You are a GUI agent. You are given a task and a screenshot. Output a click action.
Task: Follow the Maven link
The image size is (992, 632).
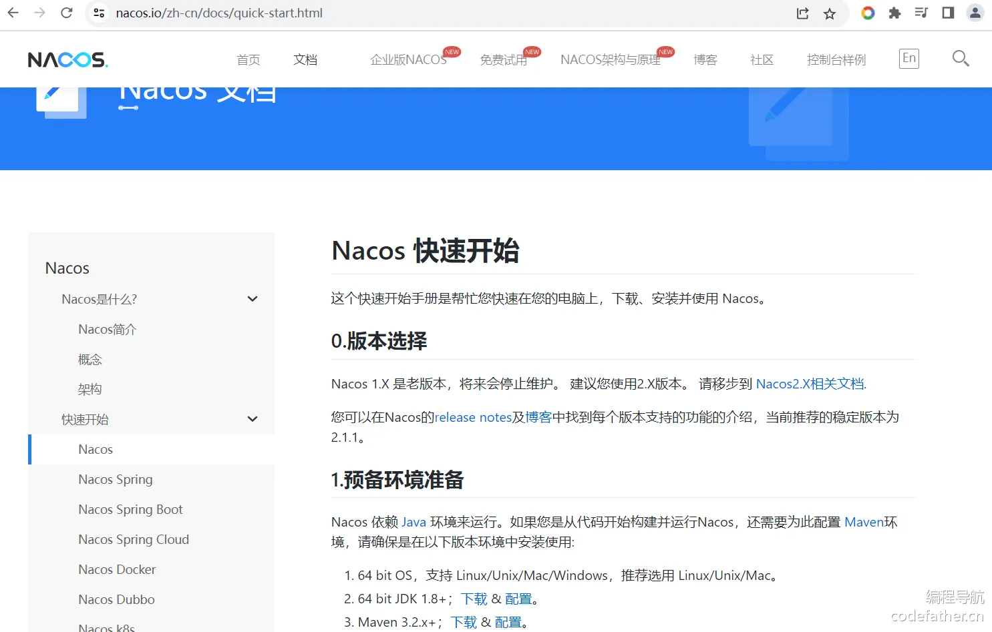click(864, 522)
